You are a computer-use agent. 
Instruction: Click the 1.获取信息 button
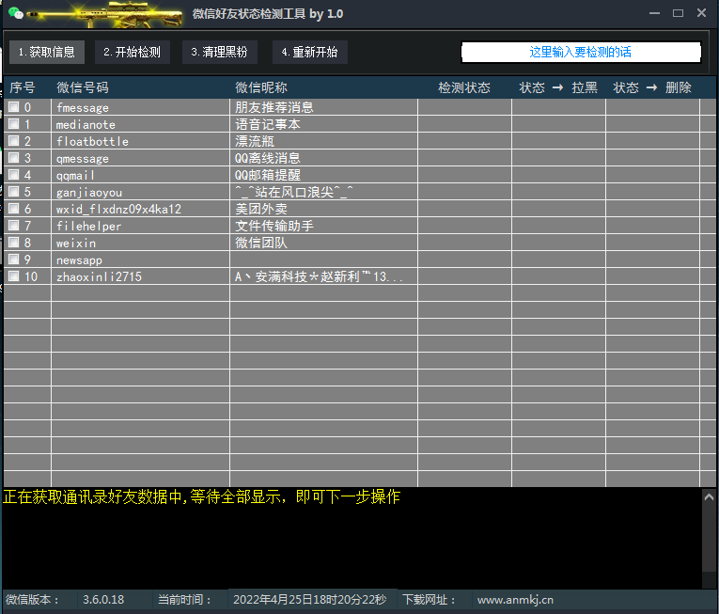pos(47,53)
